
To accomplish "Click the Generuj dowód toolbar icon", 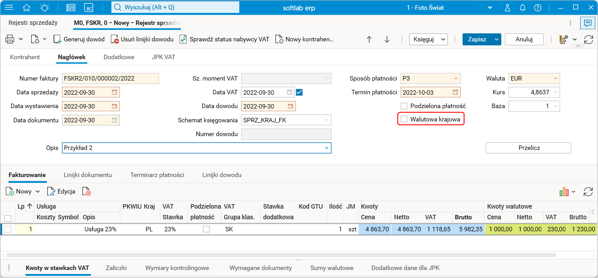I will [x=57, y=39].
